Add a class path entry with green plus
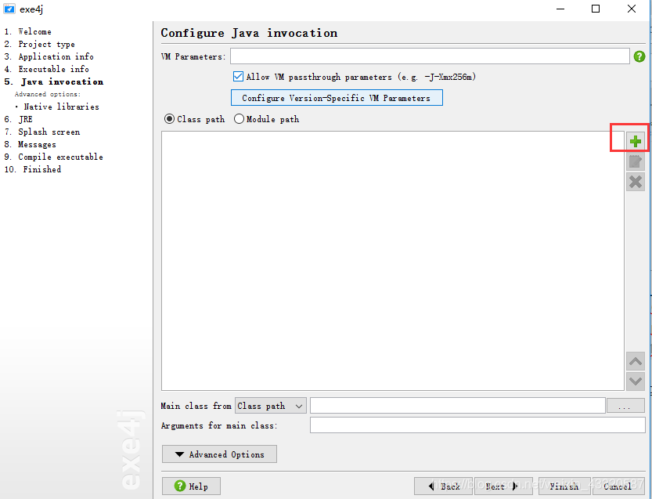 pos(635,142)
